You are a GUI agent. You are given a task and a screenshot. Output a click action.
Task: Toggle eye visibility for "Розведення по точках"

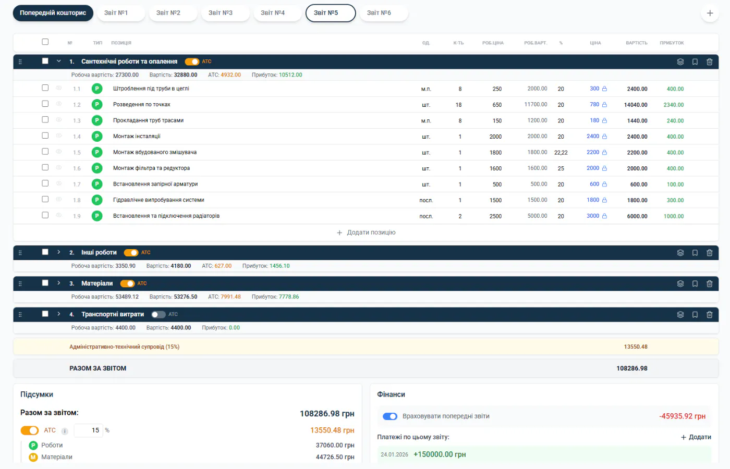tap(59, 104)
